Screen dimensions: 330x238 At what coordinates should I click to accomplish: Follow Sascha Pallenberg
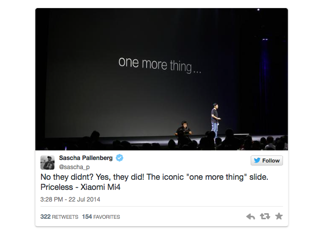click(x=267, y=161)
